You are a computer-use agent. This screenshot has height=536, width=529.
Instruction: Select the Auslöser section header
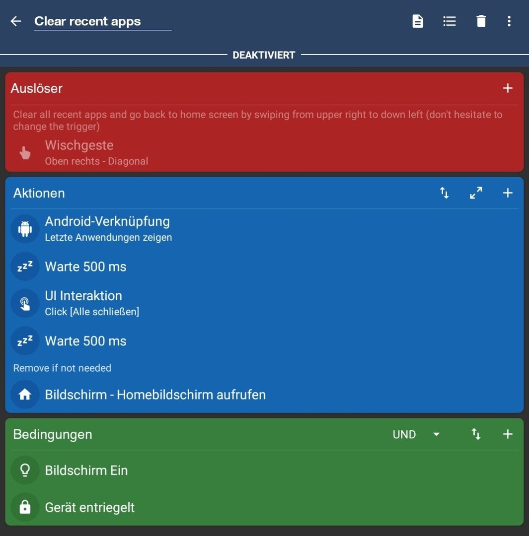(37, 88)
